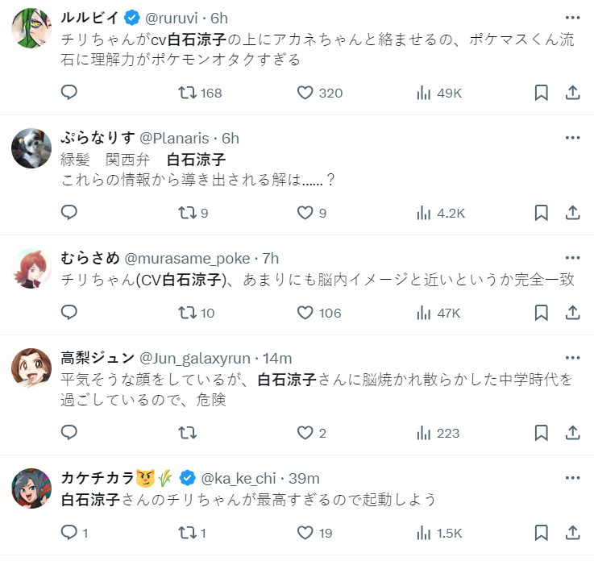This screenshot has width=594, height=561.
Task: Reply to ルルビイ's tweet
Action: 69,93
